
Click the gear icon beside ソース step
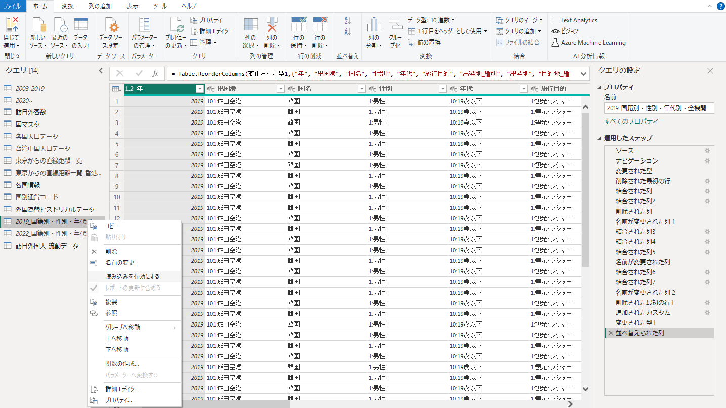pos(707,151)
